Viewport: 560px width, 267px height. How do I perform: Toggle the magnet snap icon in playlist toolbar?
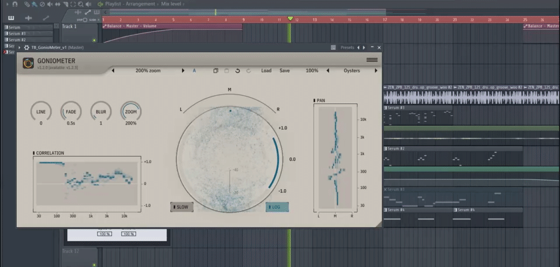coord(15,4)
